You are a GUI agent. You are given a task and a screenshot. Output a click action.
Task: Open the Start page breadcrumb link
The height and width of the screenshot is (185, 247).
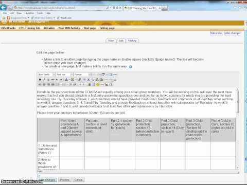click(90, 28)
